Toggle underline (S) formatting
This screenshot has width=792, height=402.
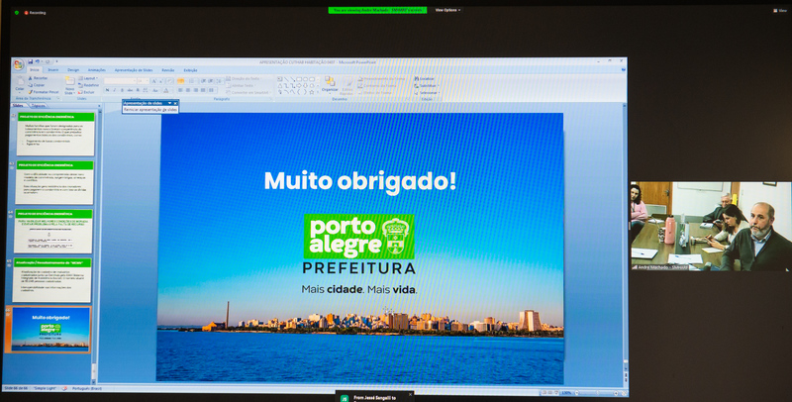(122, 90)
